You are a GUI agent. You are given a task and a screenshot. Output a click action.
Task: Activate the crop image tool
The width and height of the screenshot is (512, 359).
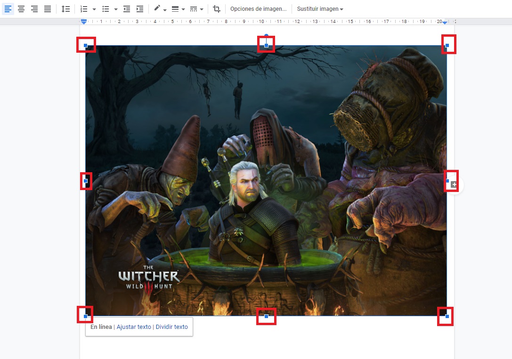(217, 9)
